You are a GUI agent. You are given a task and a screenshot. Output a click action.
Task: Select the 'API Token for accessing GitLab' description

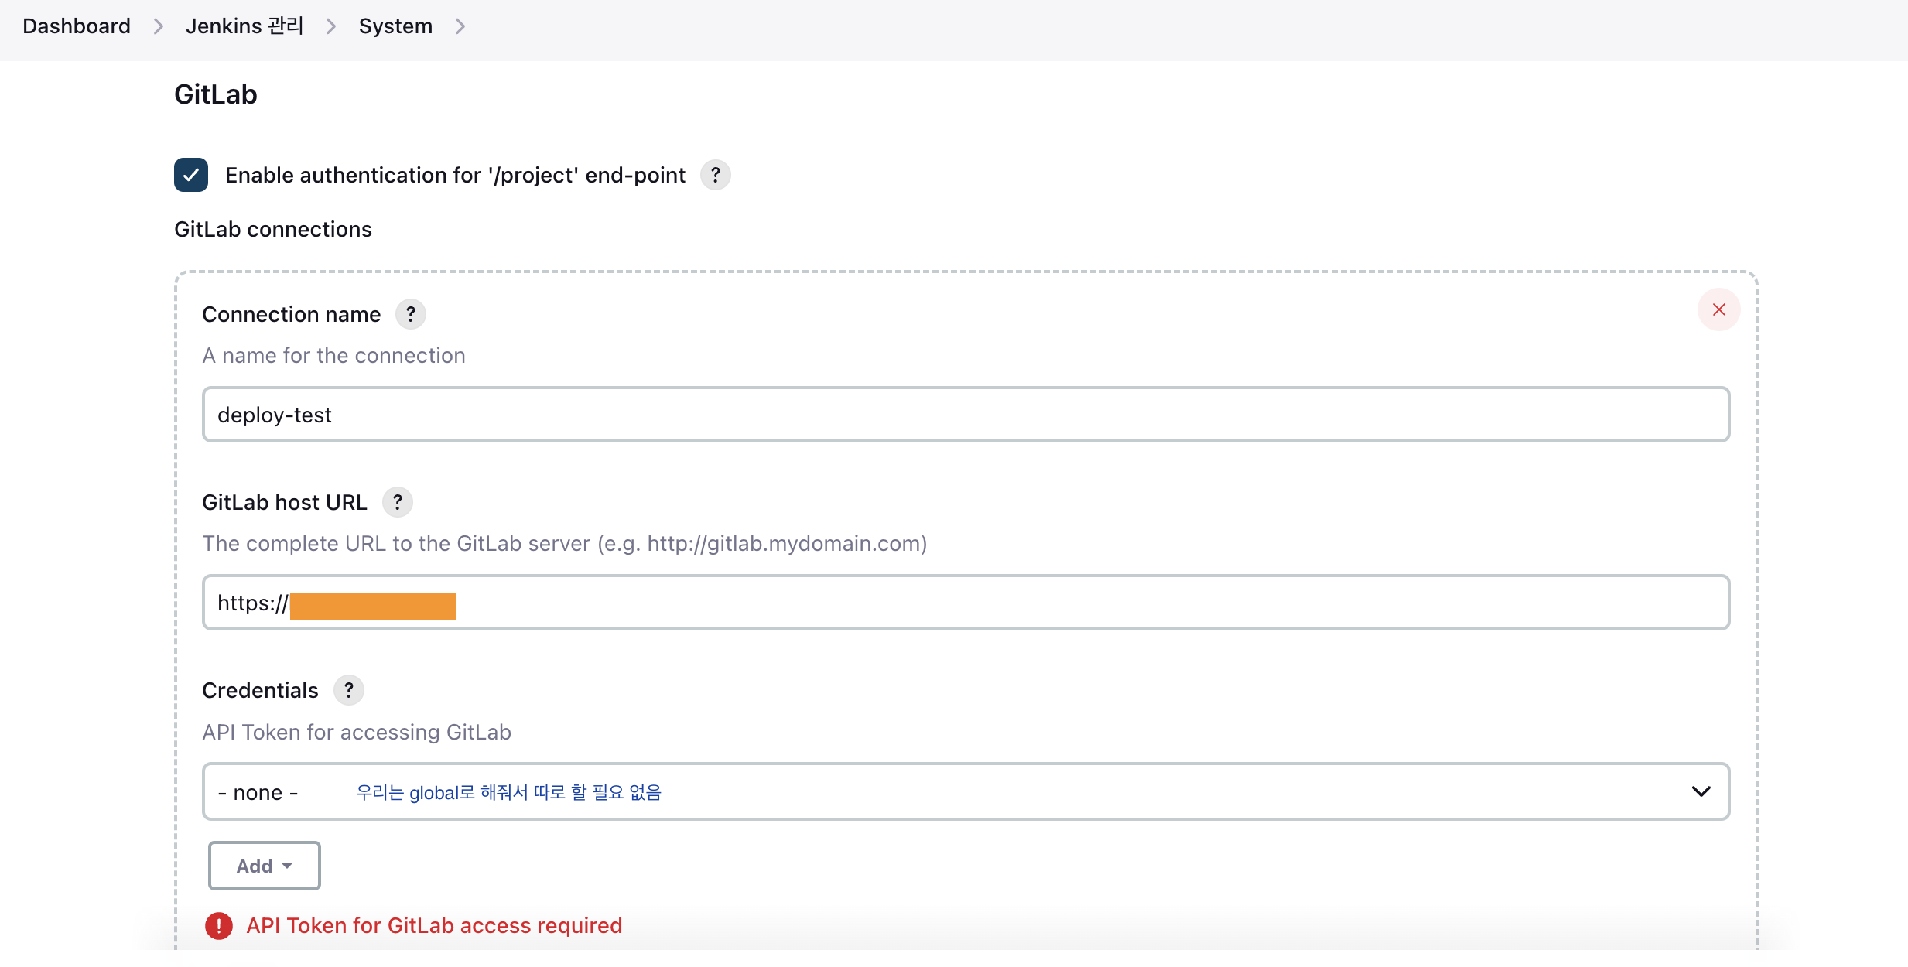click(357, 732)
